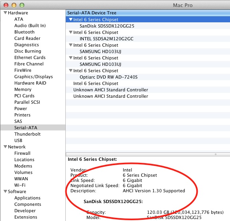Click the green zoom window button

pyautogui.click(x=22, y=5)
